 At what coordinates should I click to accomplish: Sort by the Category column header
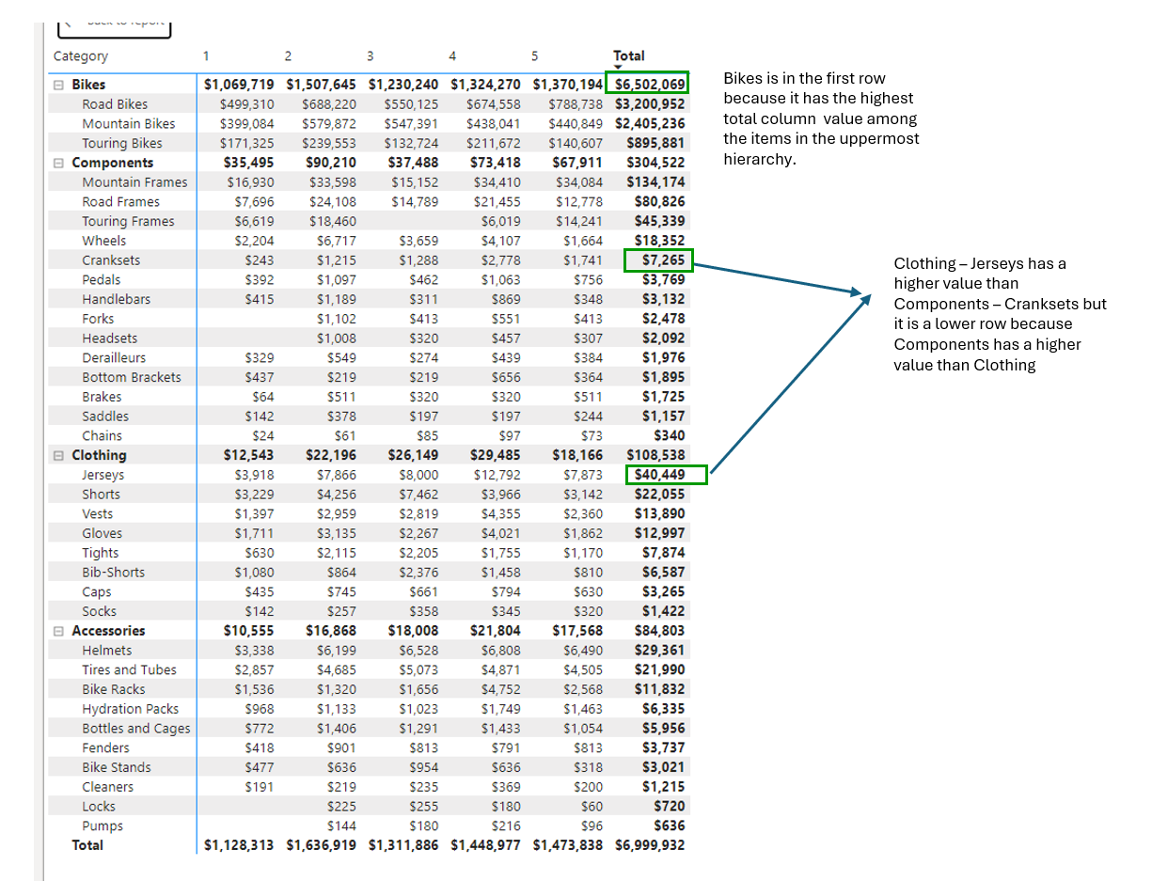[81, 56]
